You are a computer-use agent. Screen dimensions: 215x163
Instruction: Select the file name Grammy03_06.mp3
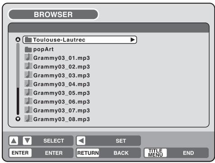coord(61,102)
